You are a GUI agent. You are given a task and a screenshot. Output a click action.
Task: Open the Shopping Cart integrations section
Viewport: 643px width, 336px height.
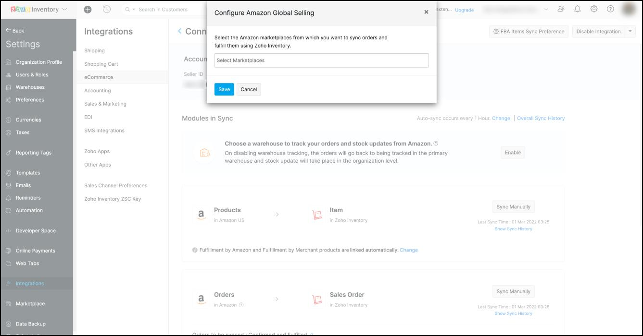pos(101,64)
